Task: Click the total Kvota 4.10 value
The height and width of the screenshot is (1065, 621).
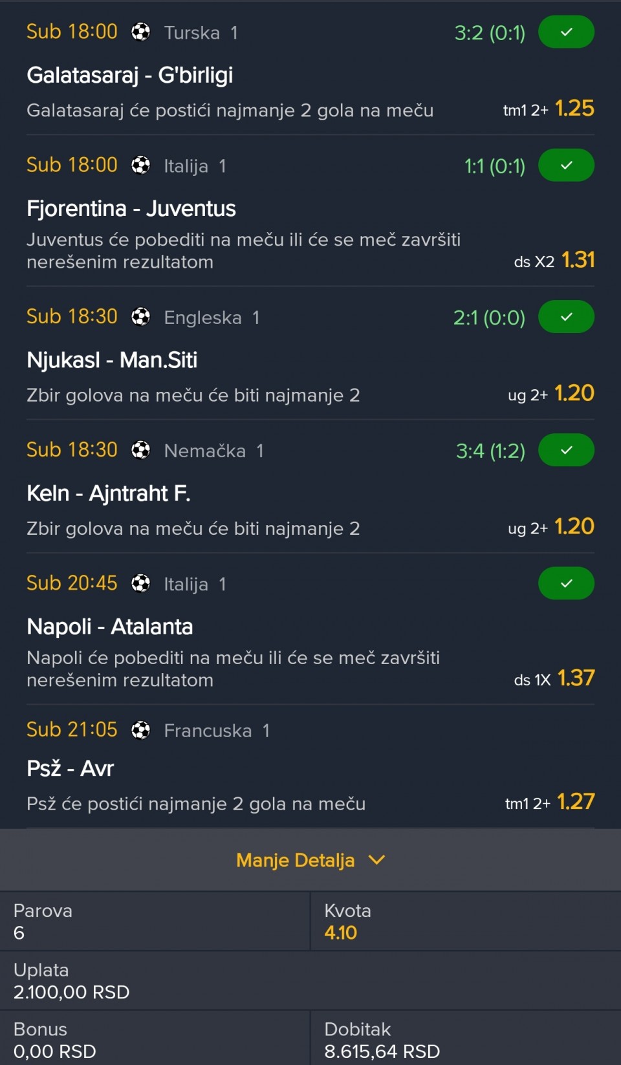Action: [340, 932]
